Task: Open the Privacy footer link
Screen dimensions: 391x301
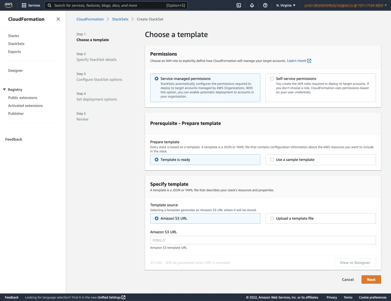Action: click(x=332, y=297)
